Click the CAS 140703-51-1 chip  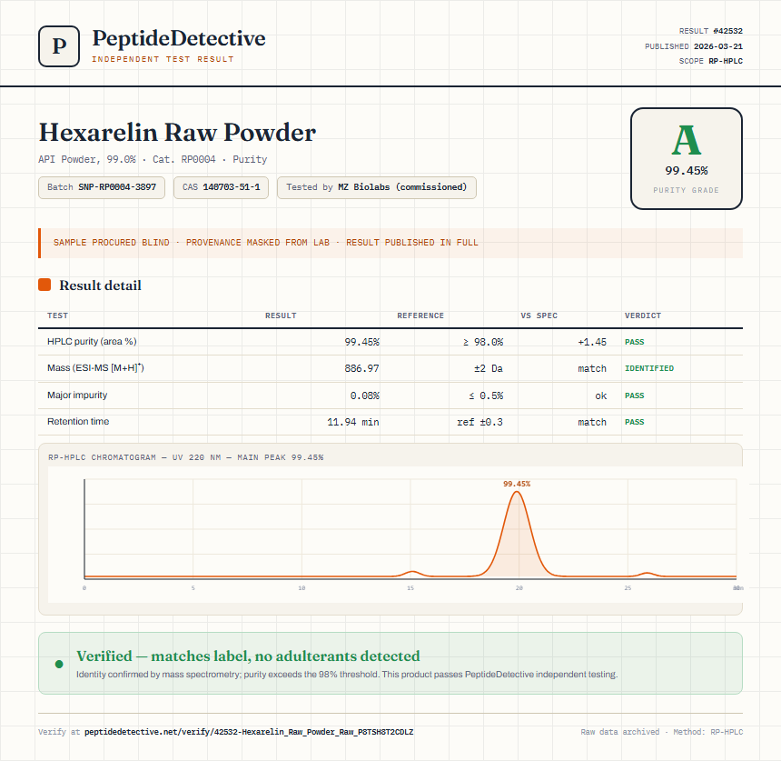[222, 187]
